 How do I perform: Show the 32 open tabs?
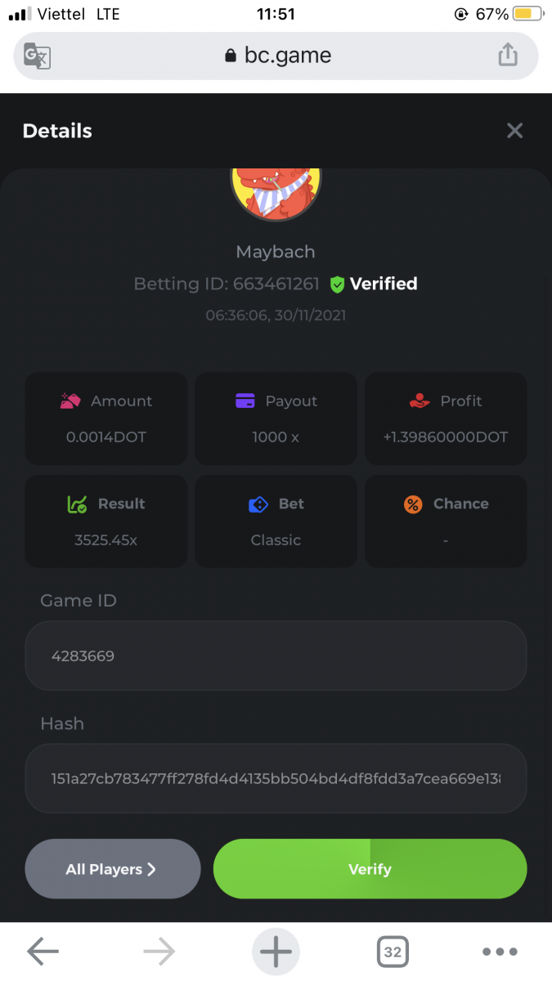click(393, 952)
